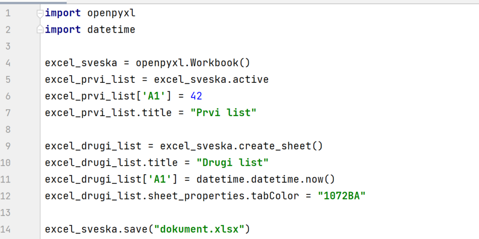Click the word openpyxl on line 1
Image resolution: width=479 pixels, height=239 pixels.
click(111, 13)
